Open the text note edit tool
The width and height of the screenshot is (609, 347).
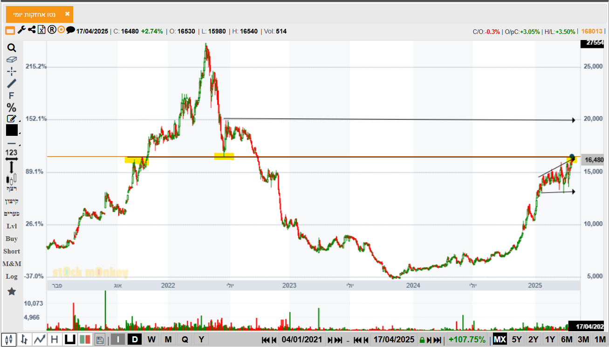(12, 119)
